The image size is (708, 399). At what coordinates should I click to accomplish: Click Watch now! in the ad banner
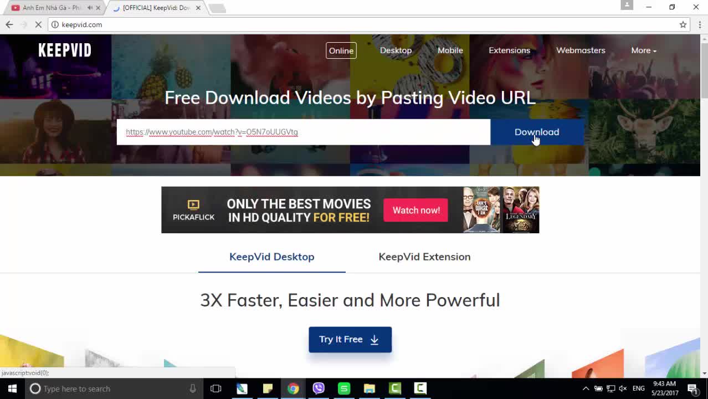416,210
